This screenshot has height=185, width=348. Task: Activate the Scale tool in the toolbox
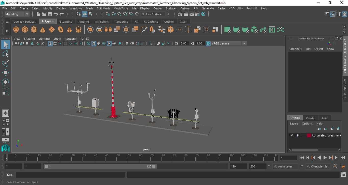[6, 91]
